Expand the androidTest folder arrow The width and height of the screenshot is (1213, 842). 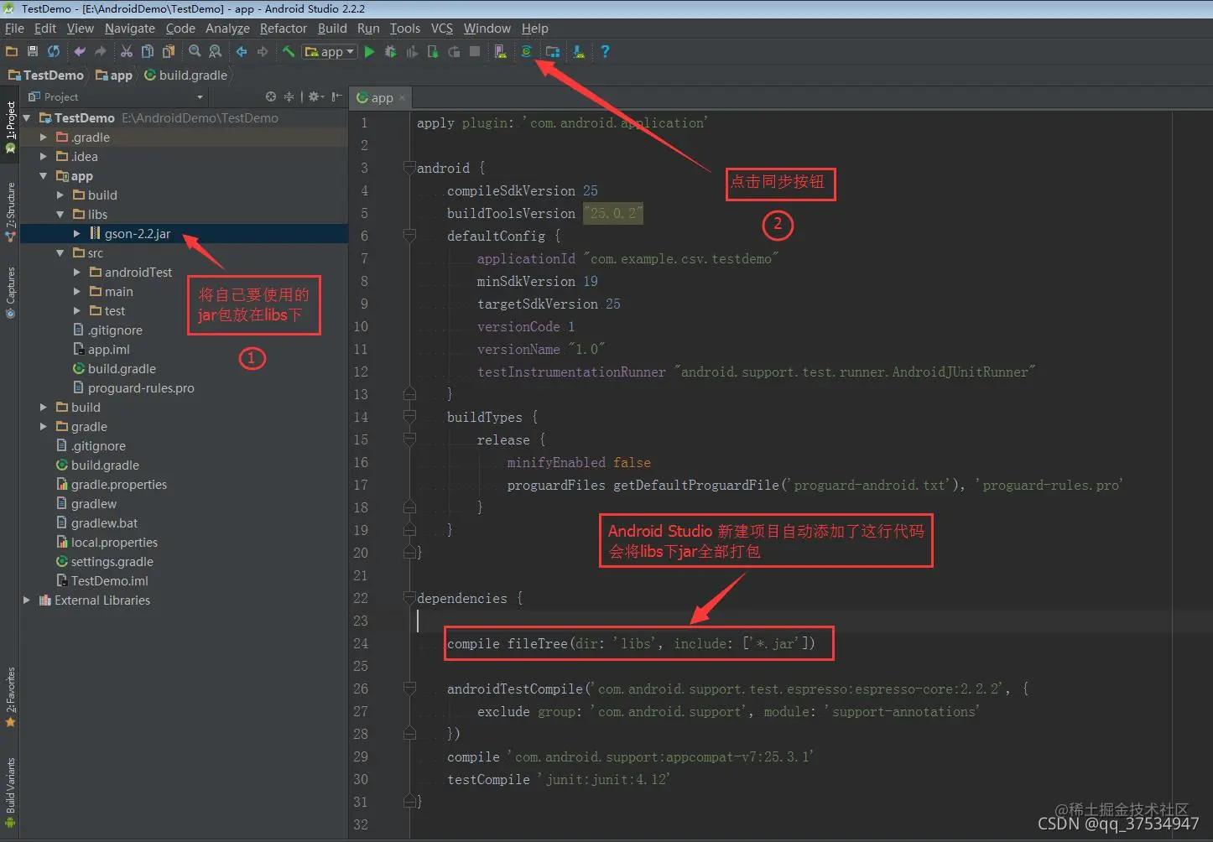(x=77, y=273)
